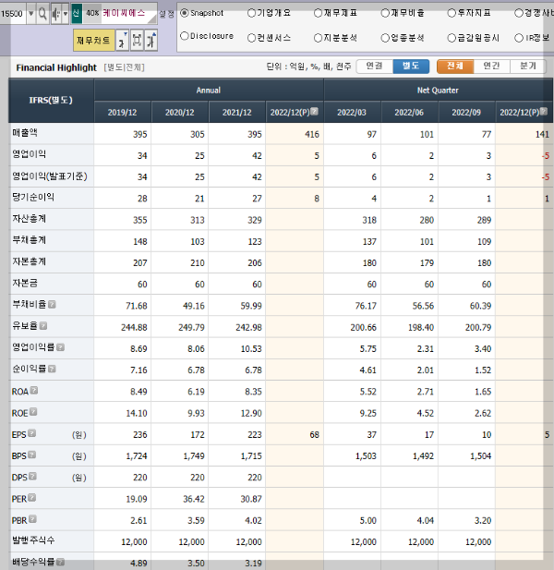Select the 금감원공시 radio button

tap(452, 38)
